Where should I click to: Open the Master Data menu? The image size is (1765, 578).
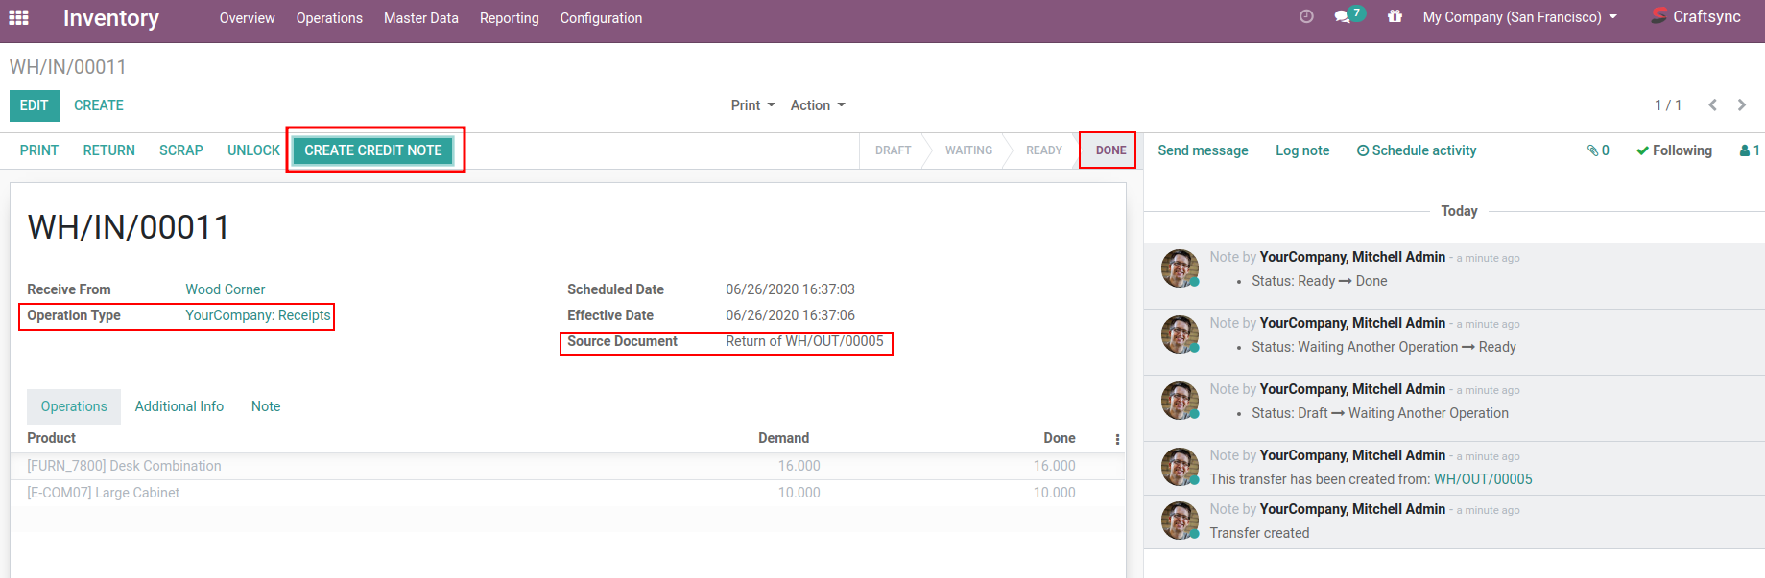[420, 18]
